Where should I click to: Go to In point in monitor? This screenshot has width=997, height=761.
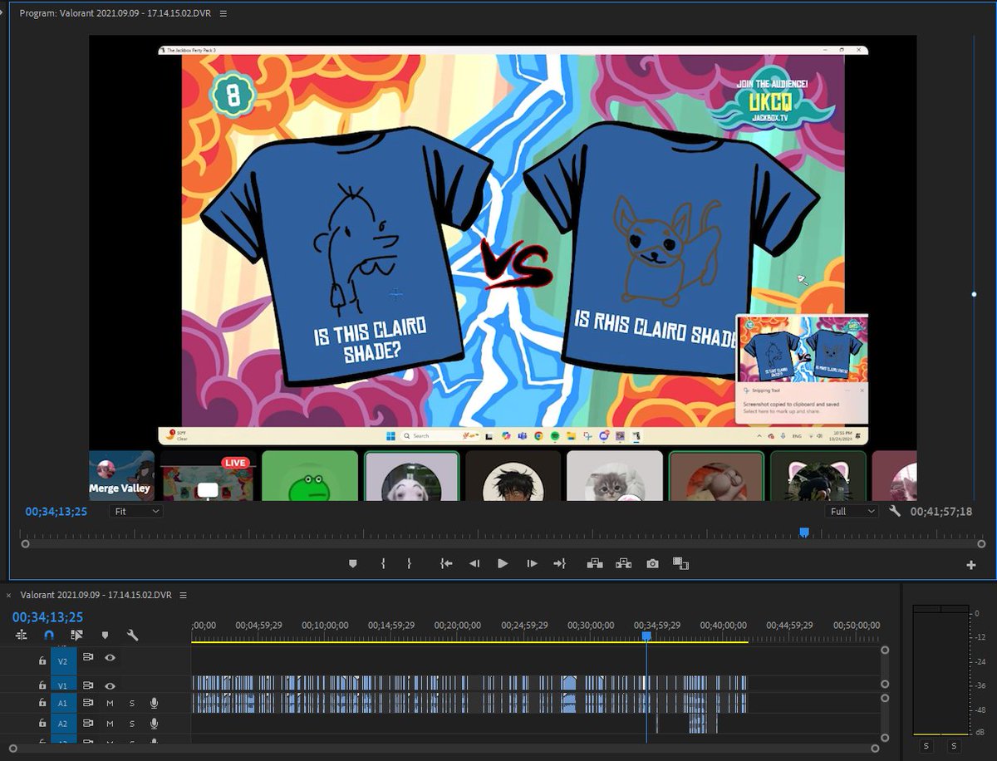tap(446, 563)
